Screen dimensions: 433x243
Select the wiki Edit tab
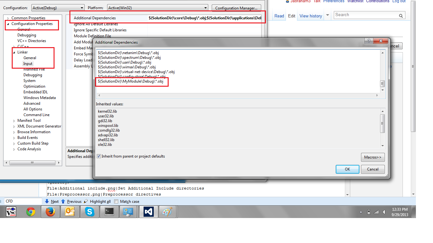coord(292,16)
